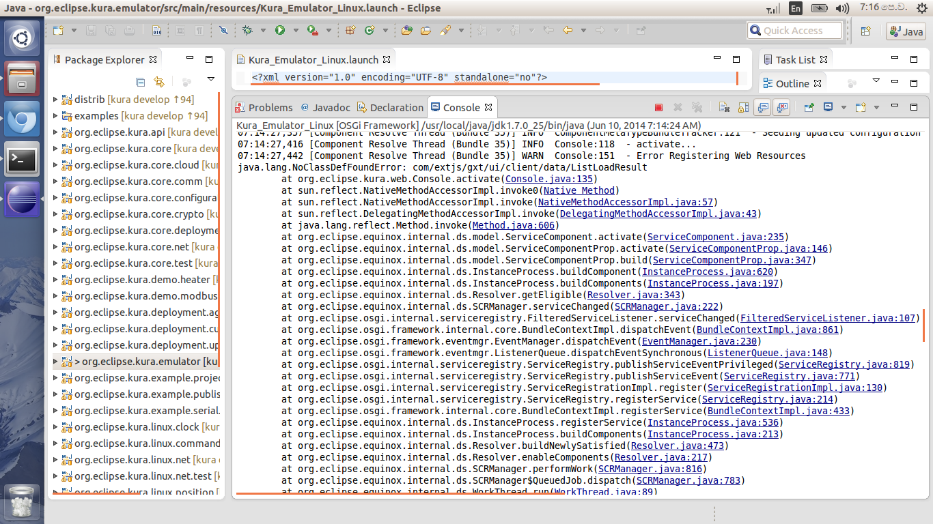The width and height of the screenshot is (933, 524).
Task: Click the Debug bug icon
Action: [247, 30]
